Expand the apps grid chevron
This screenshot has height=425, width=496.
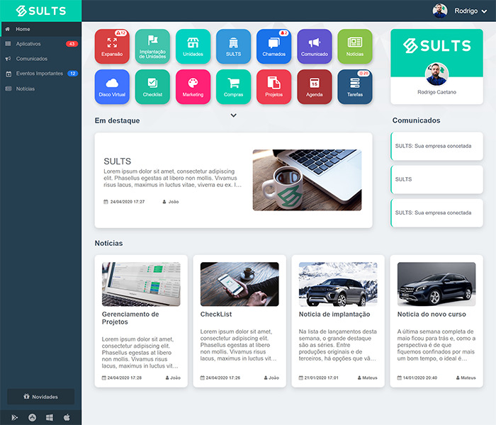pos(233,115)
